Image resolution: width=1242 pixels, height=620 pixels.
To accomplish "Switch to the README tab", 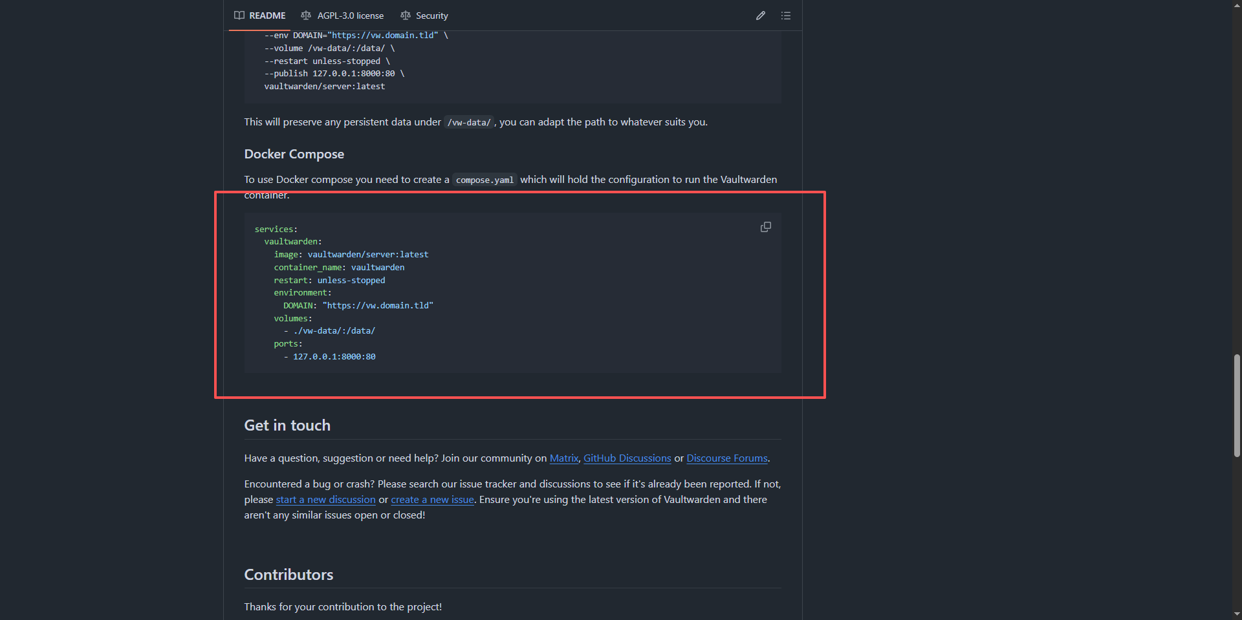I will point(260,16).
